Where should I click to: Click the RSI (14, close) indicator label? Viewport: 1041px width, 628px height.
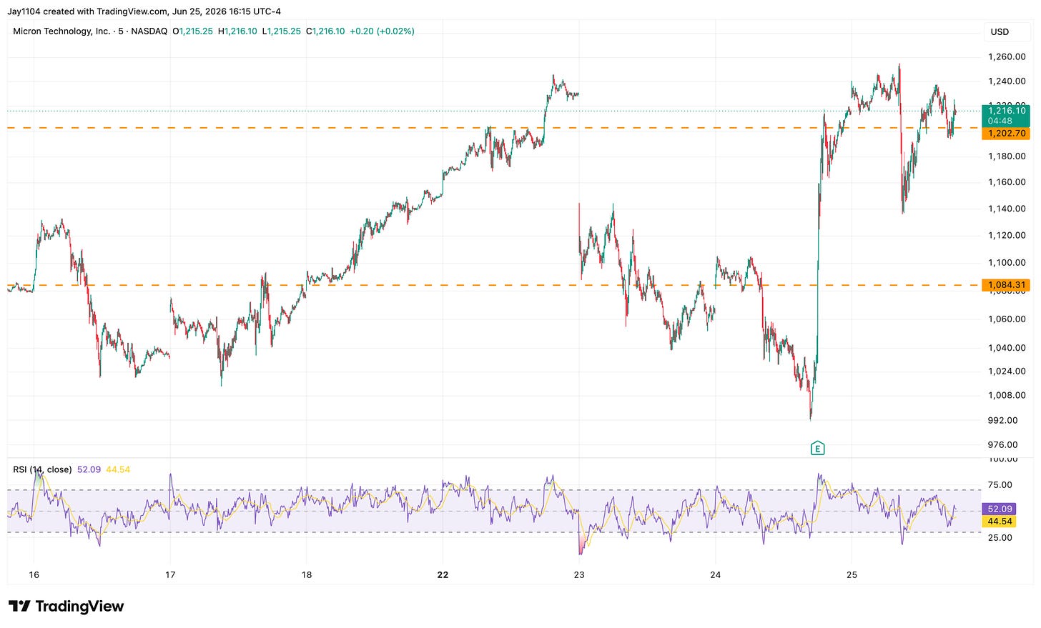coord(42,469)
